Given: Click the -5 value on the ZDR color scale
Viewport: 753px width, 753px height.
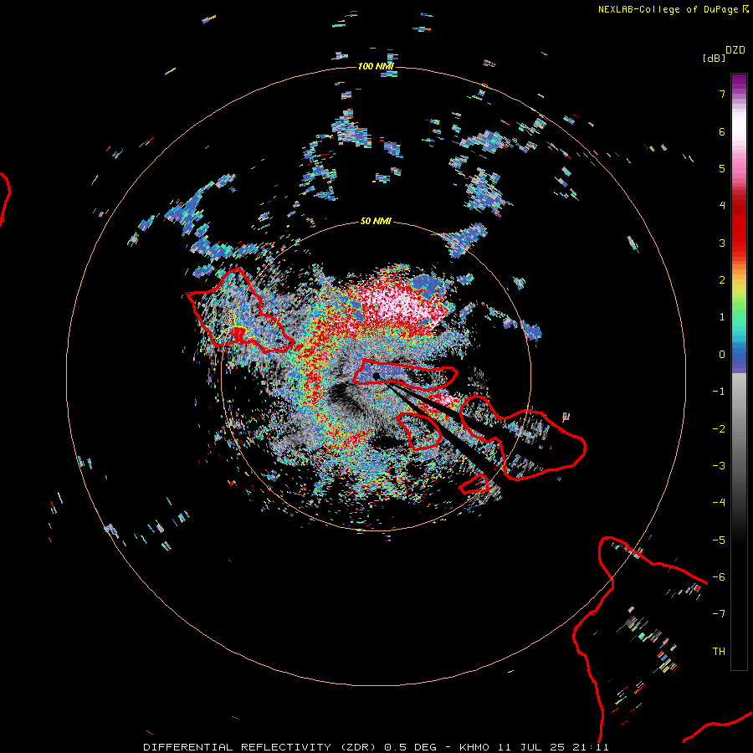Looking at the screenshot, I should pos(719,540).
